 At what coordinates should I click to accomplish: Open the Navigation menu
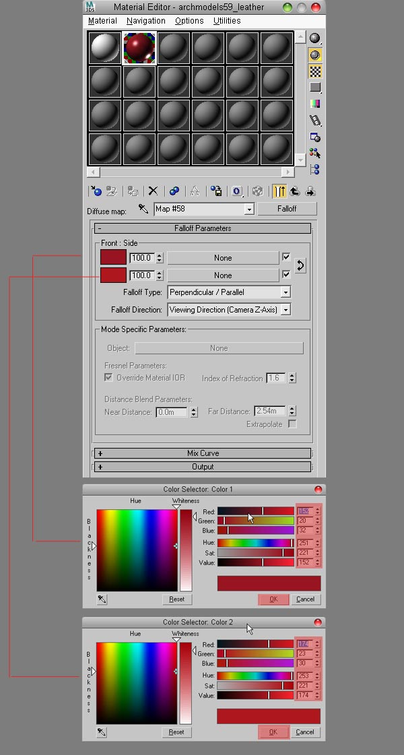pos(146,21)
